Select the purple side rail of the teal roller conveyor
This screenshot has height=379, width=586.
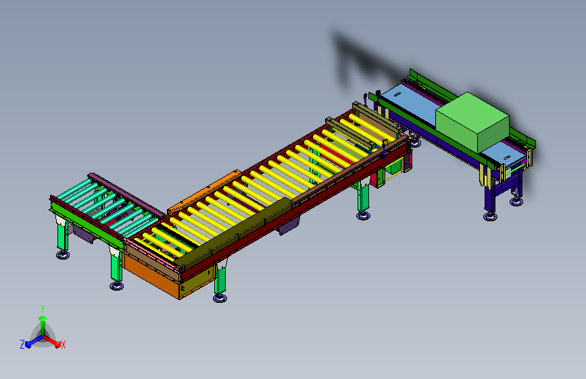[x=126, y=194]
